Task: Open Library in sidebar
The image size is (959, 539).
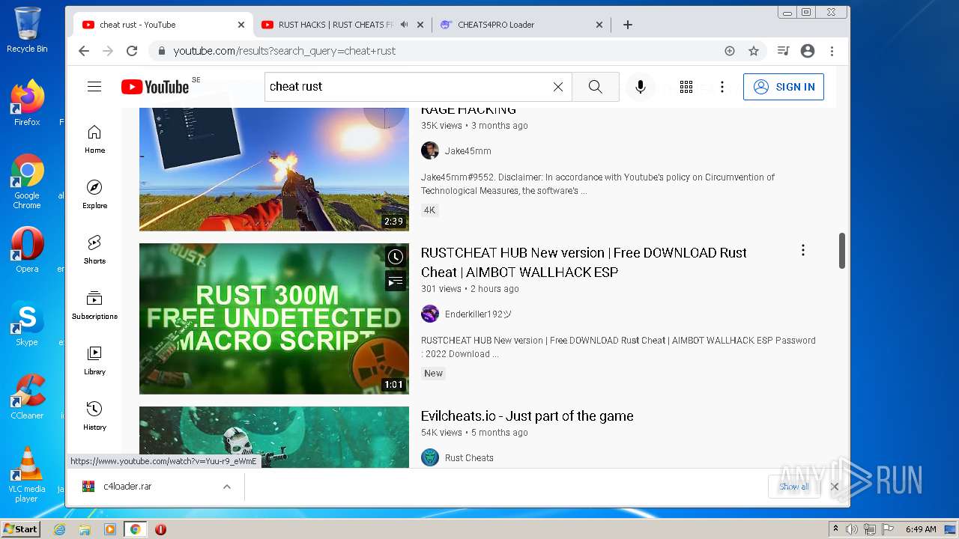Action: (x=94, y=361)
